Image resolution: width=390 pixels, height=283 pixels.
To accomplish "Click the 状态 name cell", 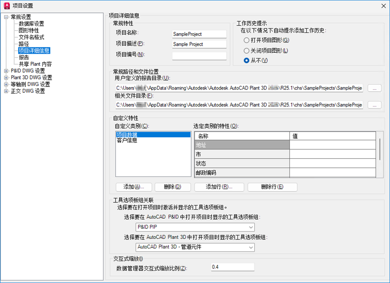I will click(242, 163).
